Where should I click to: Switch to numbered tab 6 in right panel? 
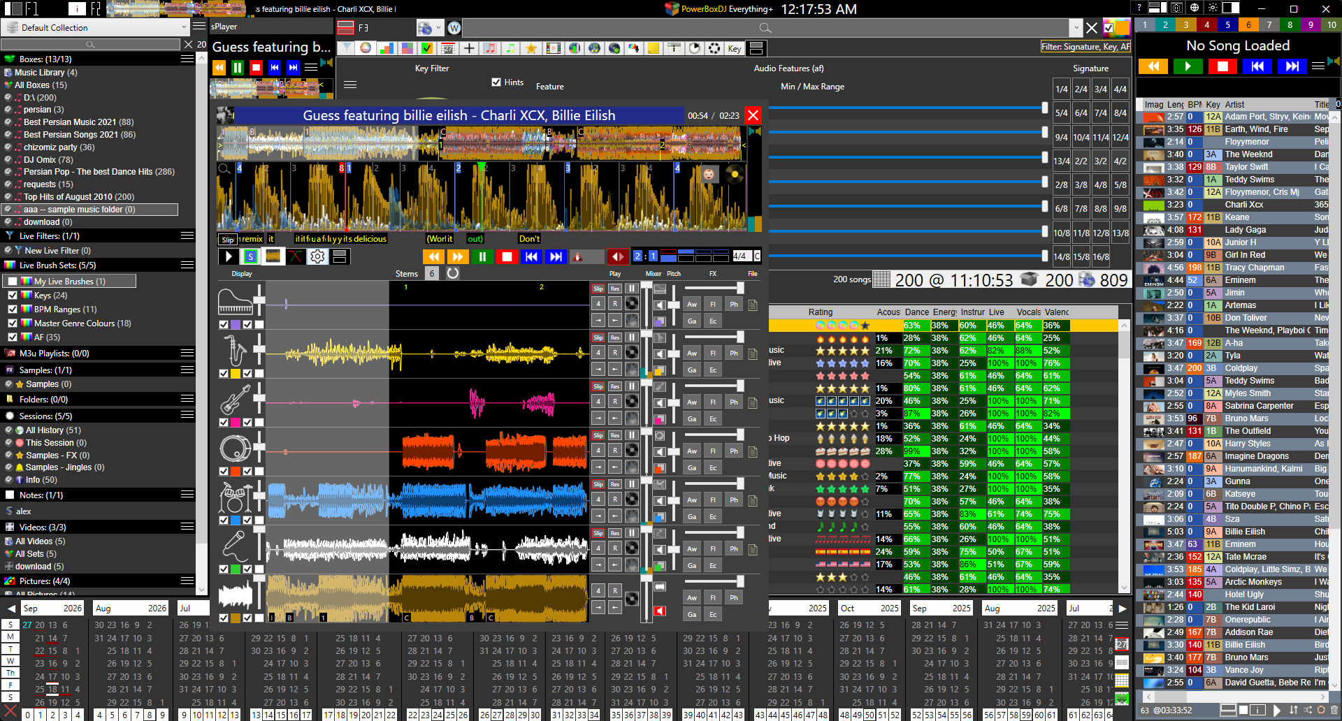coord(1248,24)
